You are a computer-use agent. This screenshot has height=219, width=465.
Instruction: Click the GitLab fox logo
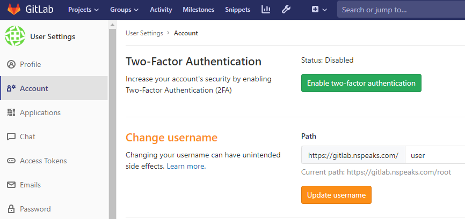(14, 10)
